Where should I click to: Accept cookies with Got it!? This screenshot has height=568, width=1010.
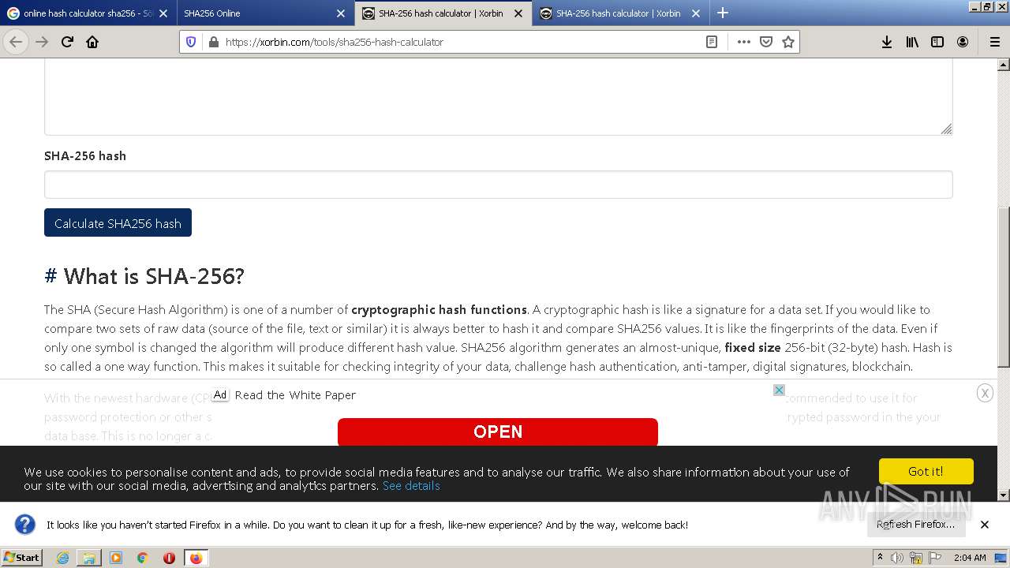click(x=926, y=471)
